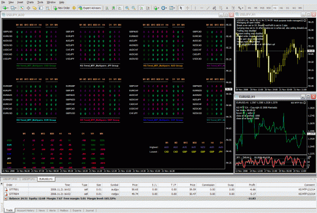Expand the profiles dropdown arrow
The width and height of the screenshot is (317, 213).
tap(16, 8)
